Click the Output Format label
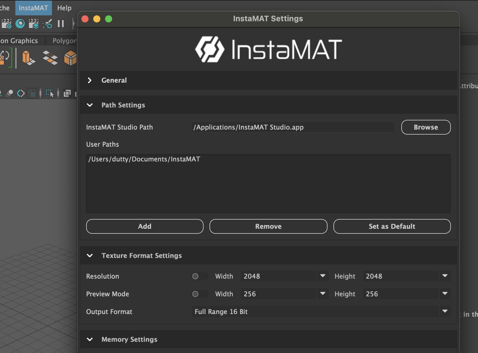The height and width of the screenshot is (353, 478). (109, 312)
